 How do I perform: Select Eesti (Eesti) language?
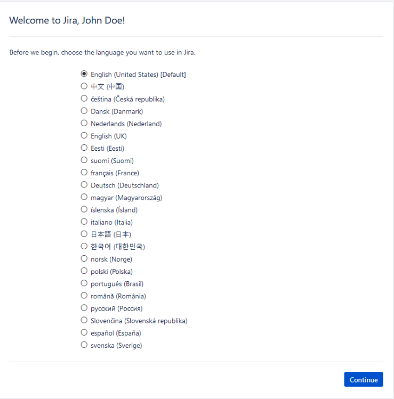click(x=84, y=148)
